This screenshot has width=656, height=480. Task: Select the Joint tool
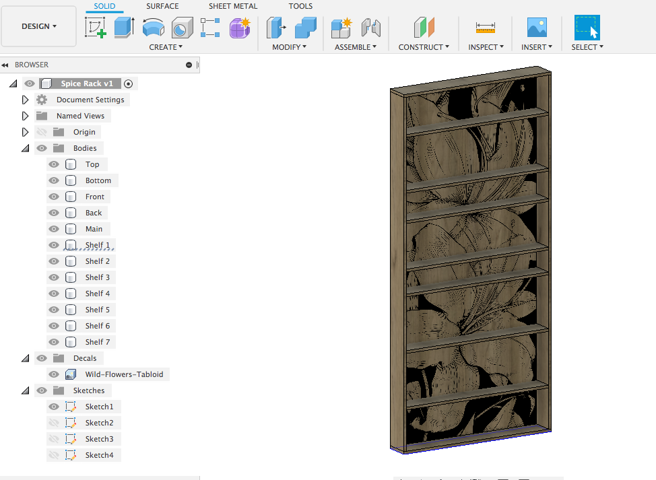(370, 28)
